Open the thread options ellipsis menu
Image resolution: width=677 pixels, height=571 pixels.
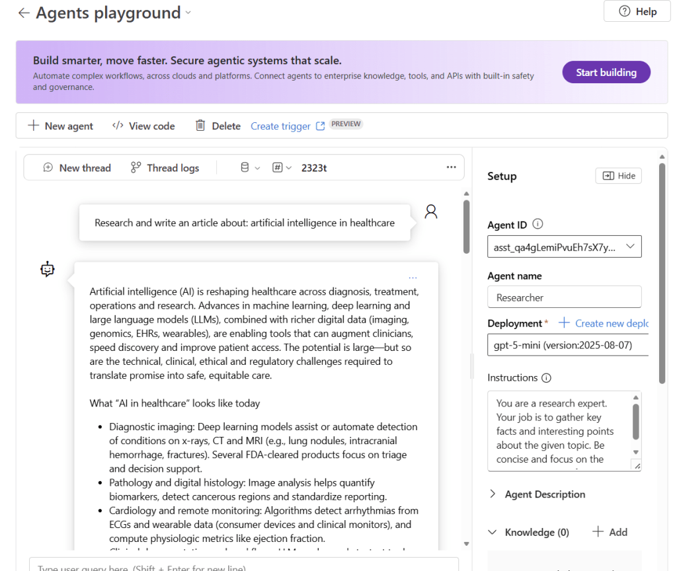point(452,167)
